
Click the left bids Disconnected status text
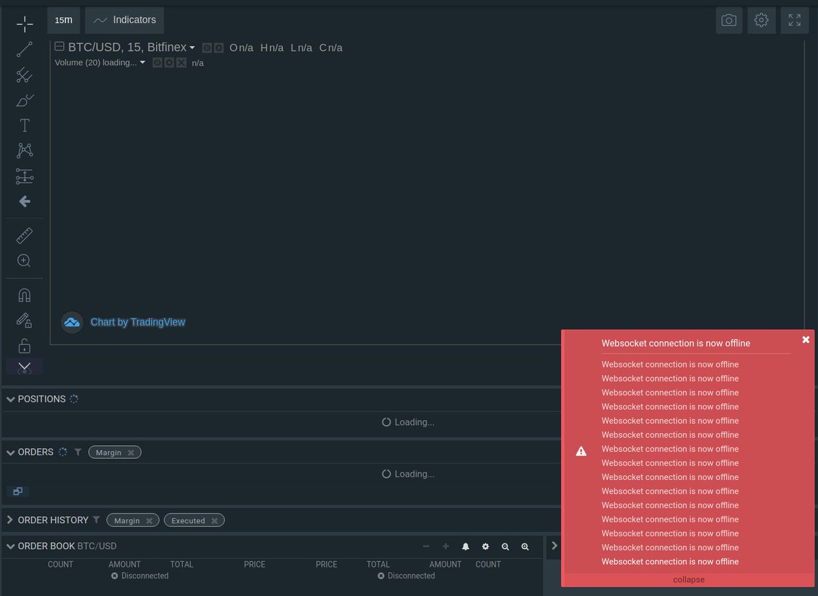145,576
